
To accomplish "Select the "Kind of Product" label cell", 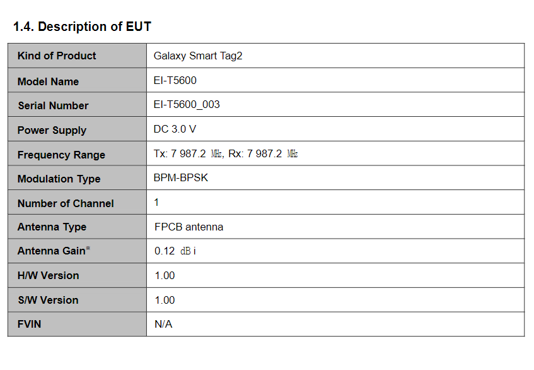I will (x=57, y=56).
